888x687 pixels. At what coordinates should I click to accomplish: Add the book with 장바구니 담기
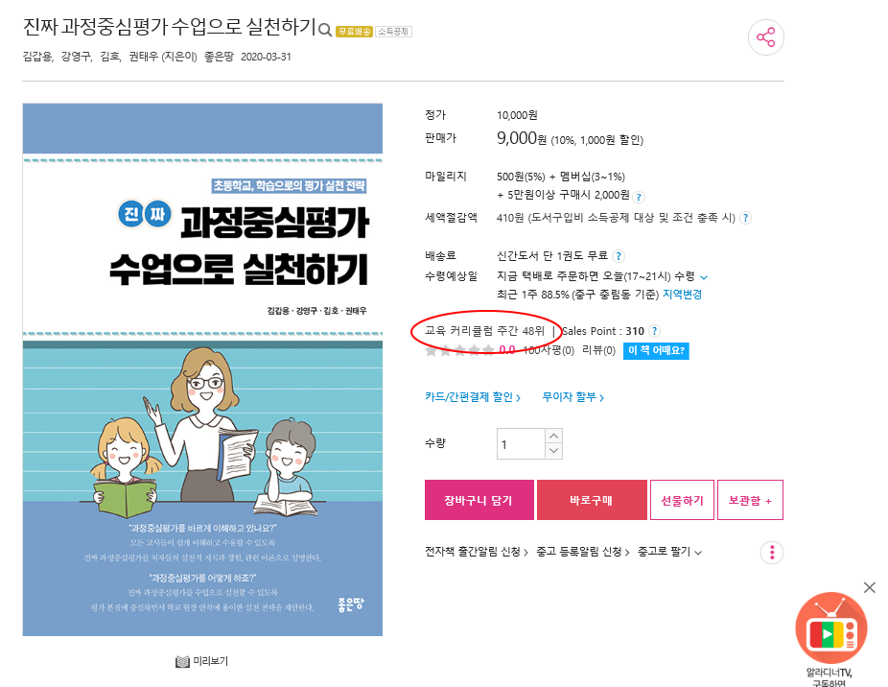[479, 500]
